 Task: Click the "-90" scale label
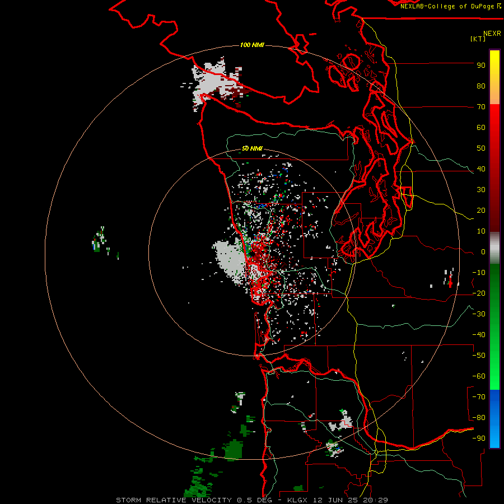pyautogui.click(x=479, y=438)
